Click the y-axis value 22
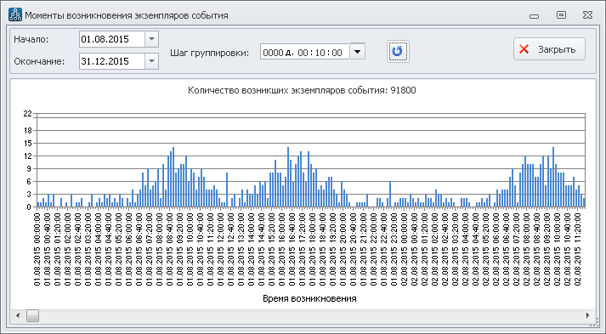The image size is (606, 334). coord(27,114)
